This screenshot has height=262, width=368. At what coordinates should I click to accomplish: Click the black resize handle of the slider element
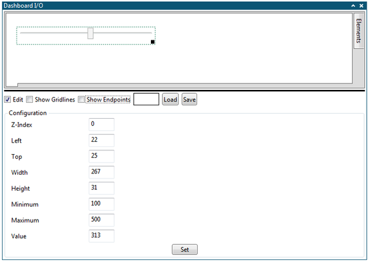153,42
